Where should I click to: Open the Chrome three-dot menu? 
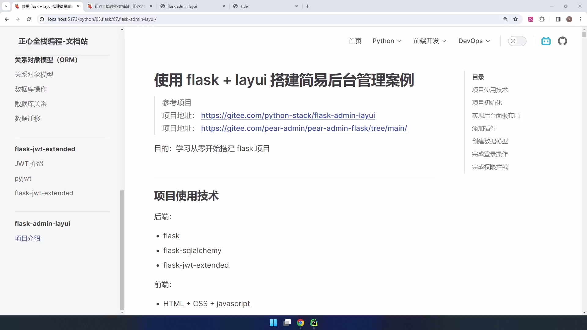tap(581, 19)
